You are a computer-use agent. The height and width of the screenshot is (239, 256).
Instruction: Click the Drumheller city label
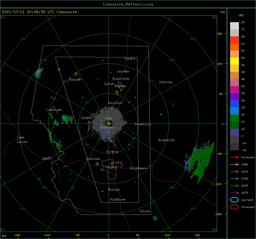[167, 140]
